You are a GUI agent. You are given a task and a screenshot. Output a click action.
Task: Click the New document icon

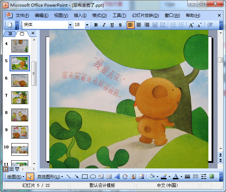pyautogui.click(x=10, y=25)
